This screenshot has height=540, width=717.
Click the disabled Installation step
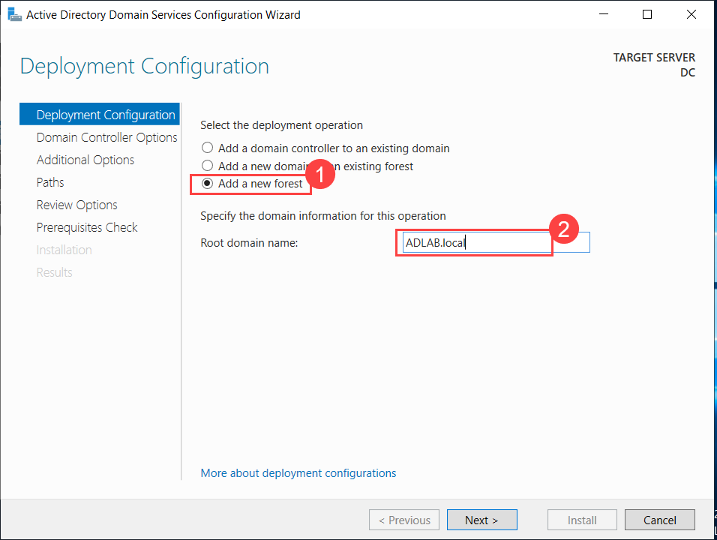point(64,250)
